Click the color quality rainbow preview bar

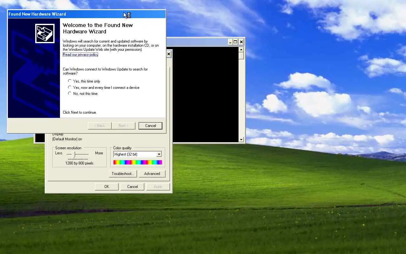click(x=138, y=162)
